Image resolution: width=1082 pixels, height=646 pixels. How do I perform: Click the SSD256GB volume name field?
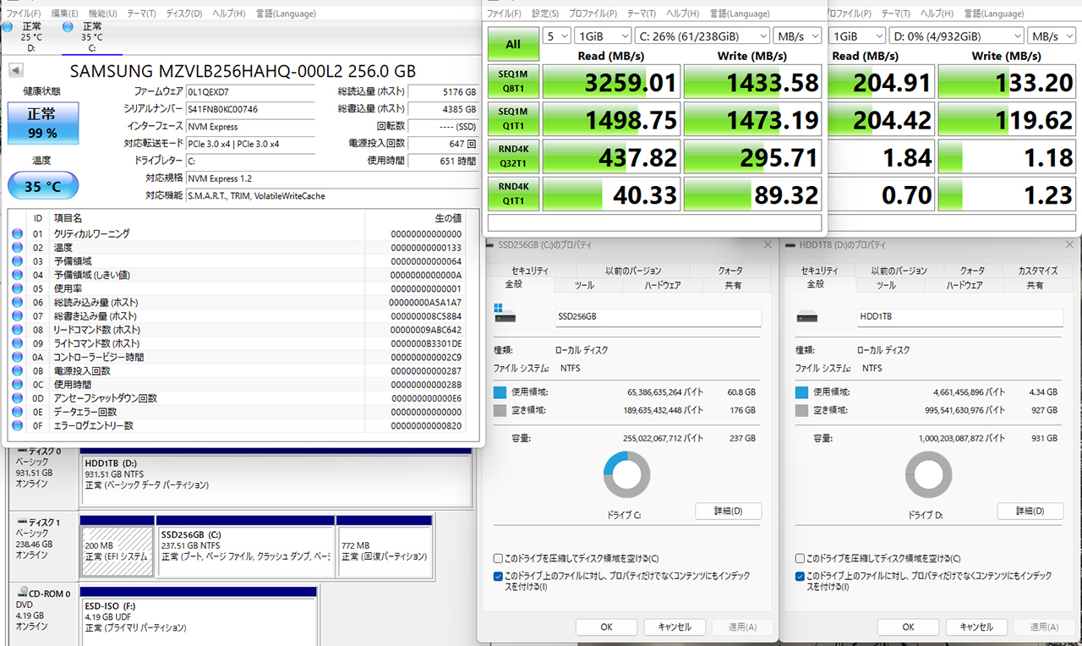coord(658,317)
